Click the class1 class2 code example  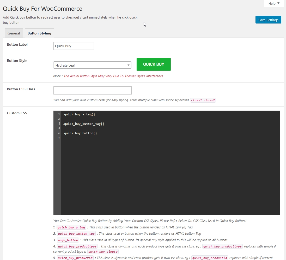pos(203,100)
